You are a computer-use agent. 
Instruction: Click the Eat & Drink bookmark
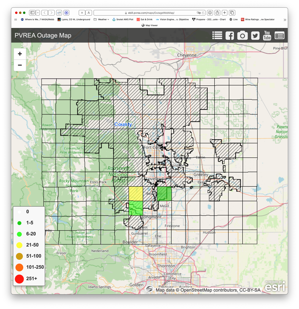point(145,19)
